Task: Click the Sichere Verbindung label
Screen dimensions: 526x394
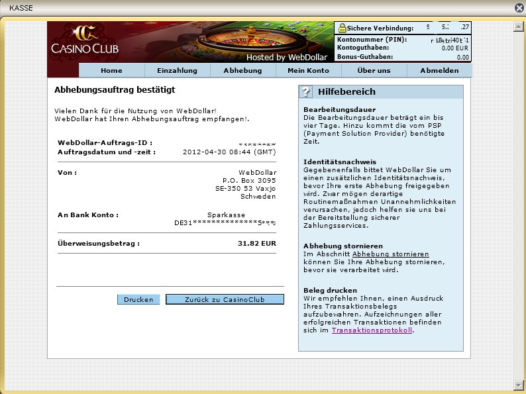Action: [x=380, y=28]
